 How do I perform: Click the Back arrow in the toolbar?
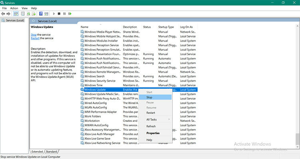tap(3, 14)
